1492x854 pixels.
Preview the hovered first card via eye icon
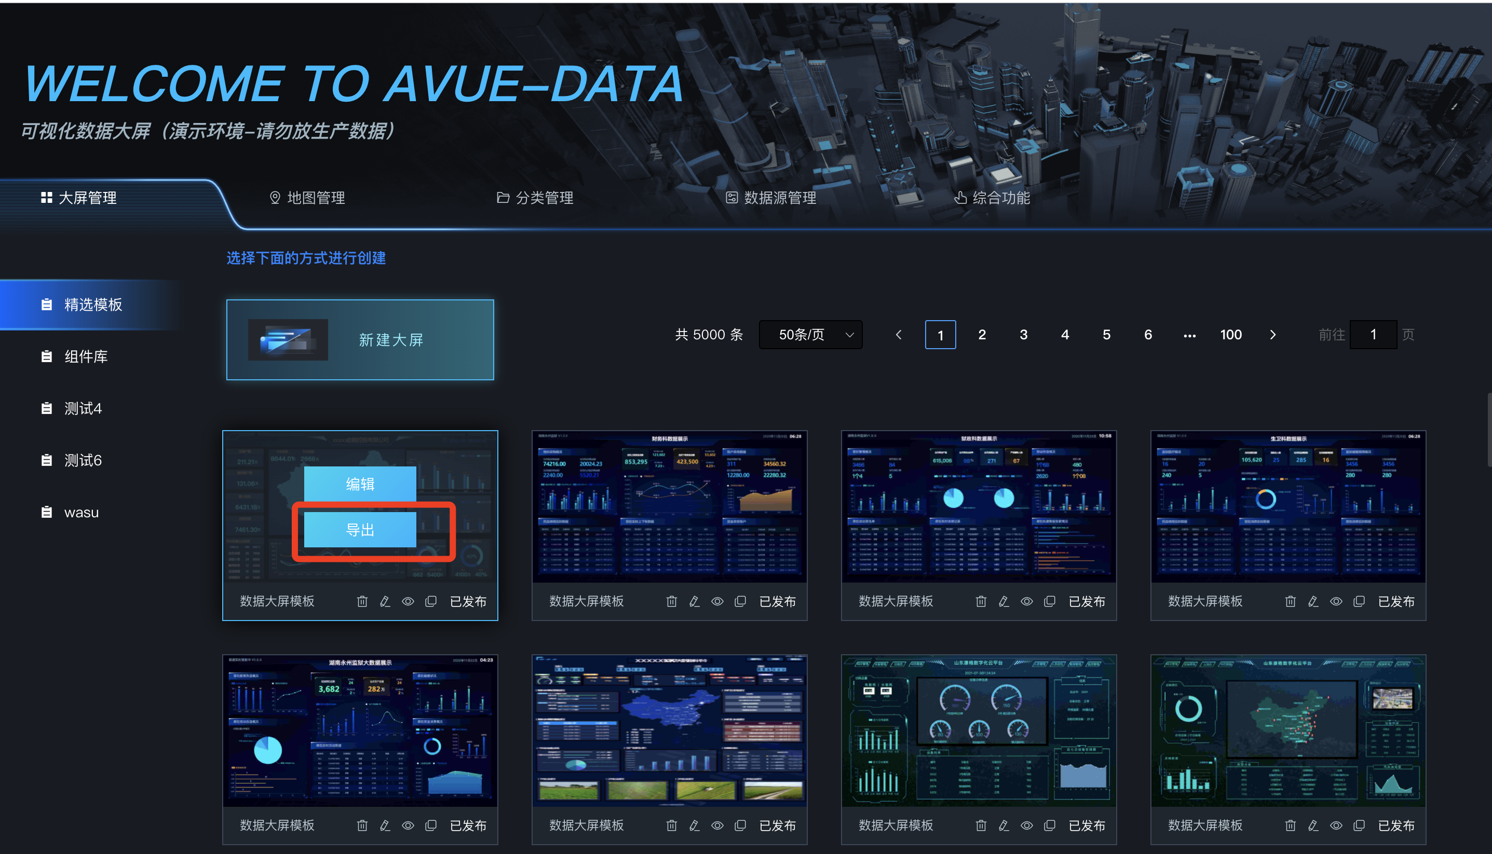408,601
